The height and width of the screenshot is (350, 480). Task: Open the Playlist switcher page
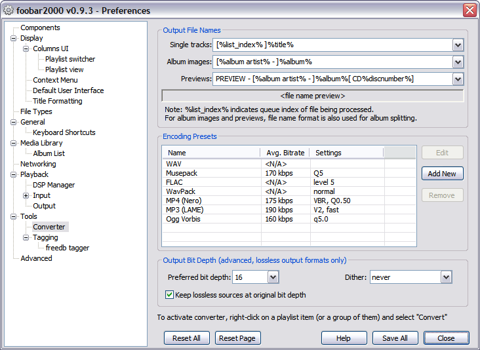click(70, 59)
